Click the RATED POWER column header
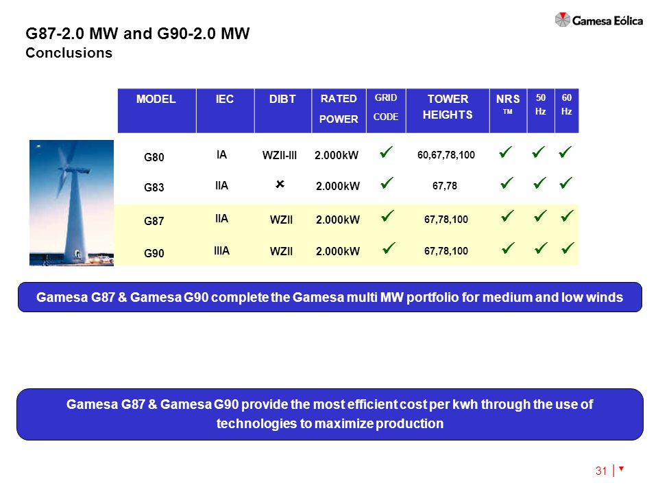This screenshot has height=494, width=658. (339, 110)
